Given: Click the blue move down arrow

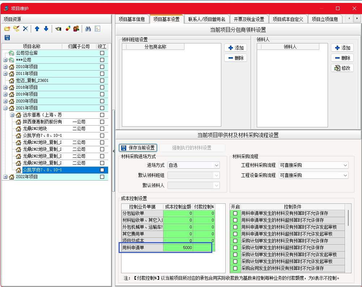Looking at the screenshot, I should [46, 29].
